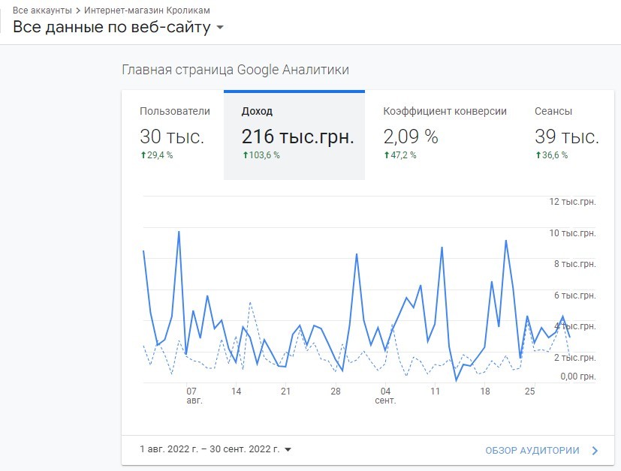This screenshot has width=621, height=471.
Task: Click the chevron next to ОБЗОР АУДИТОРИИ
Action: [595, 451]
